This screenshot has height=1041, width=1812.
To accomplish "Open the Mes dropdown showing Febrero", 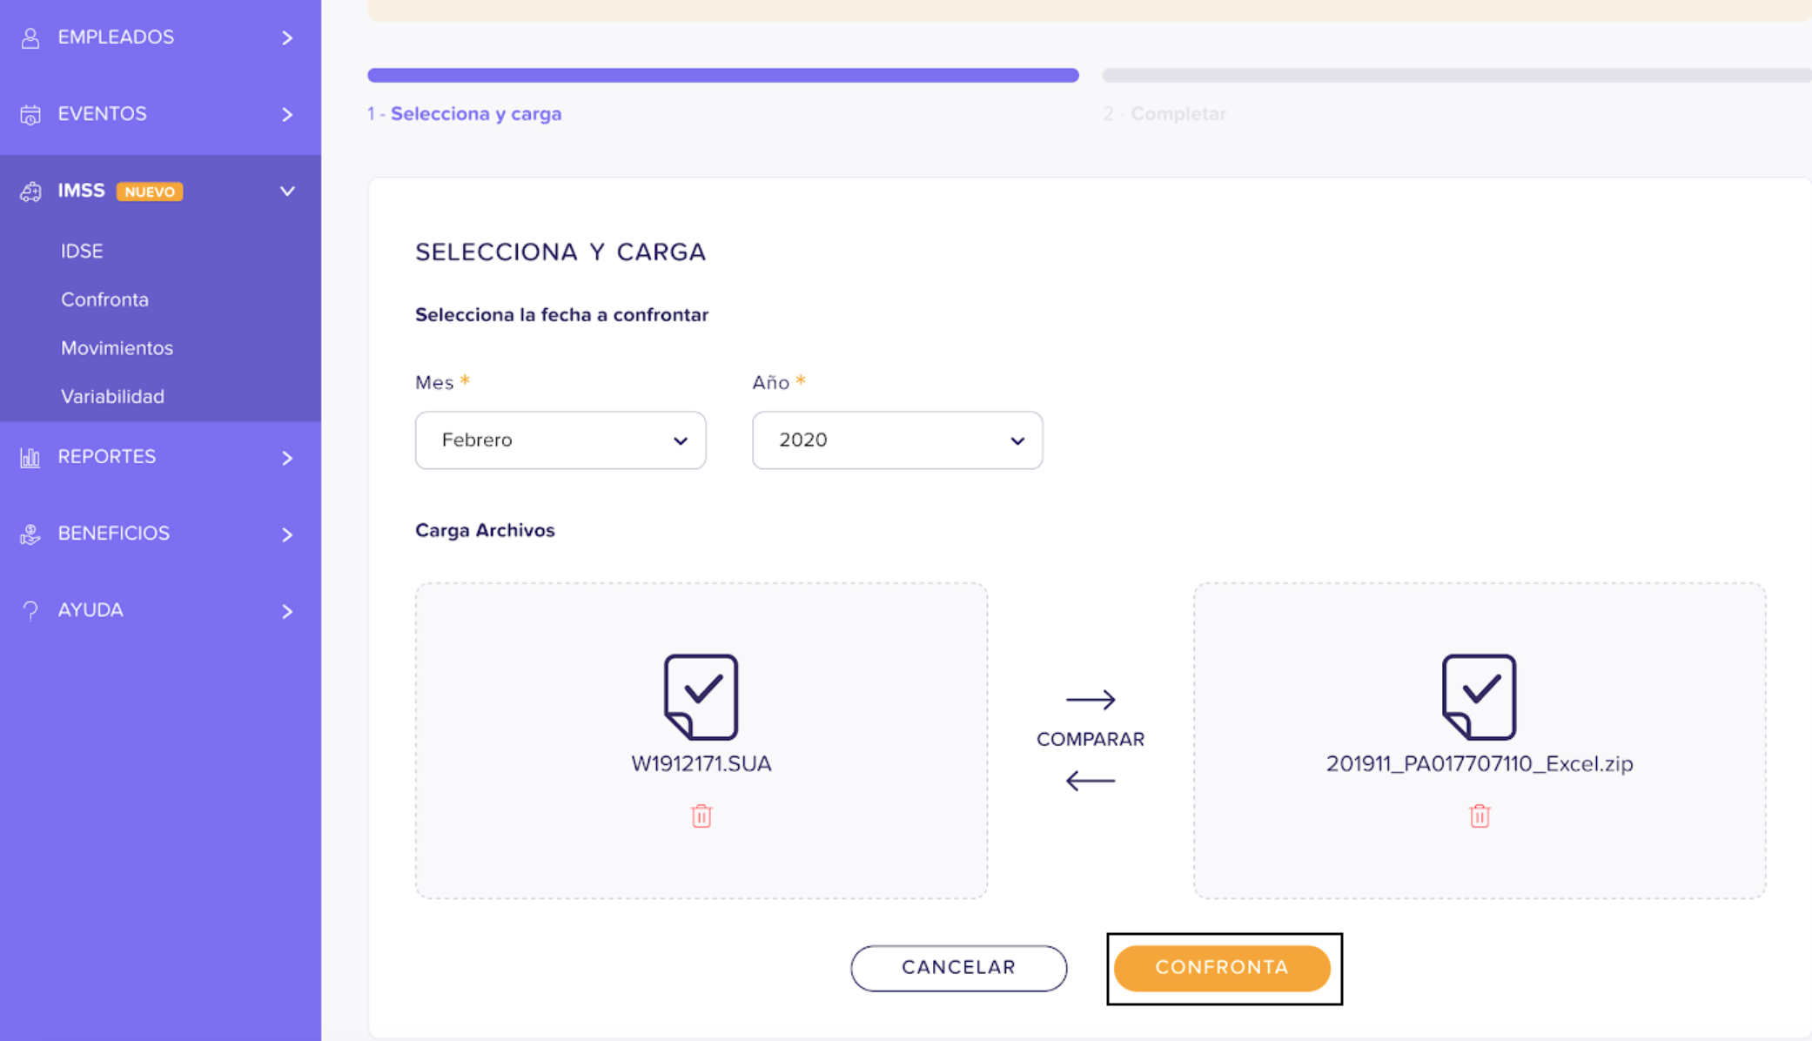I will pyautogui.click(x=560, y=440).
